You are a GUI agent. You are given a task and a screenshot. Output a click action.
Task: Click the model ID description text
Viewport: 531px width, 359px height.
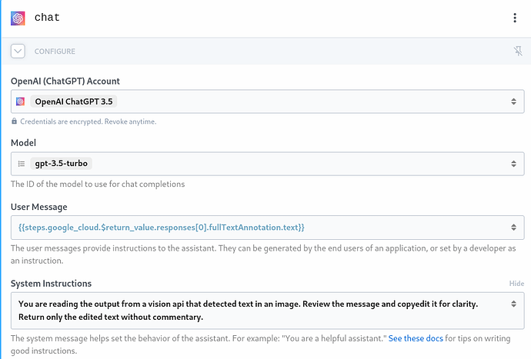coord(98,184)
